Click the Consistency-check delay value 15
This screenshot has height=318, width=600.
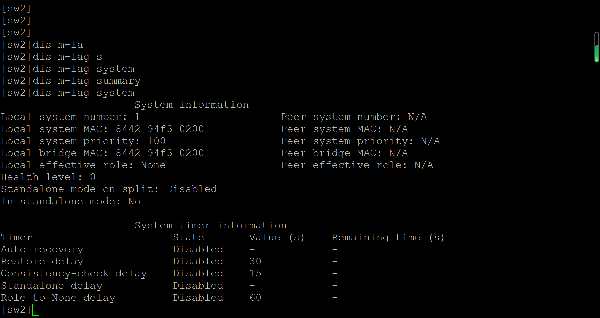[x=255, y=273]
